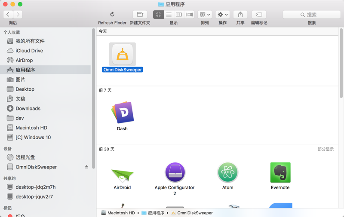The height and width of the screenshot is (217, 344).
Task: Click the 前 30 天 group header
Action: click(x=106, y=149)
